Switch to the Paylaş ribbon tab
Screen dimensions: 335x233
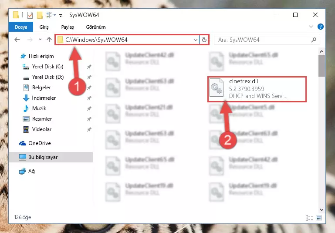(x=68, y=27)
